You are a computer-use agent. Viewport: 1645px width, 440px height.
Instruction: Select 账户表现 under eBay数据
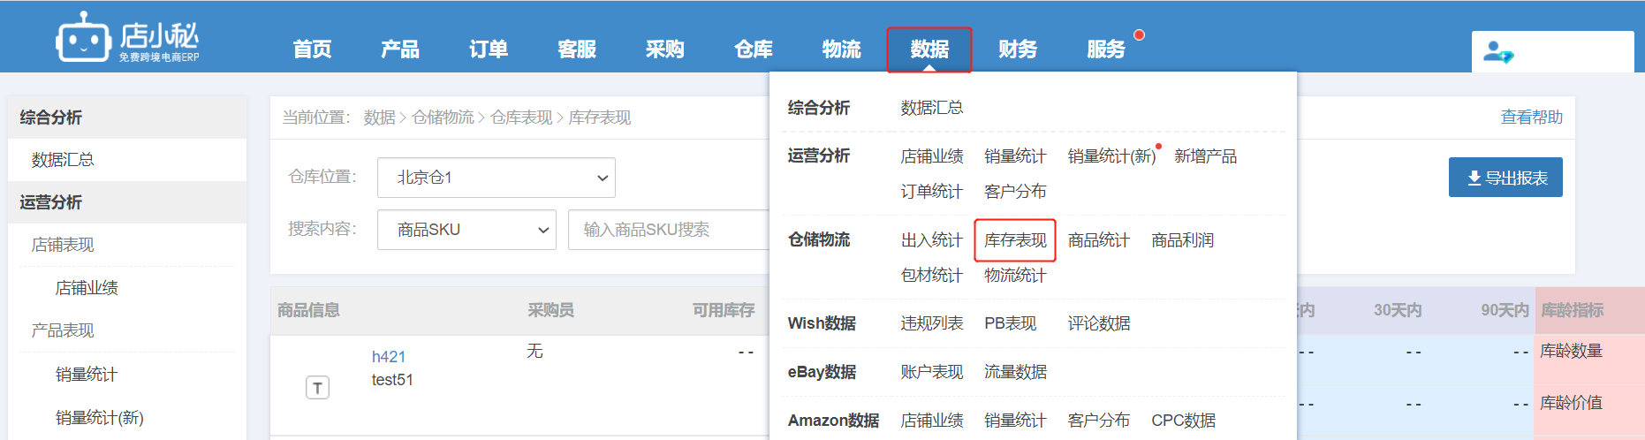point(932,372)
